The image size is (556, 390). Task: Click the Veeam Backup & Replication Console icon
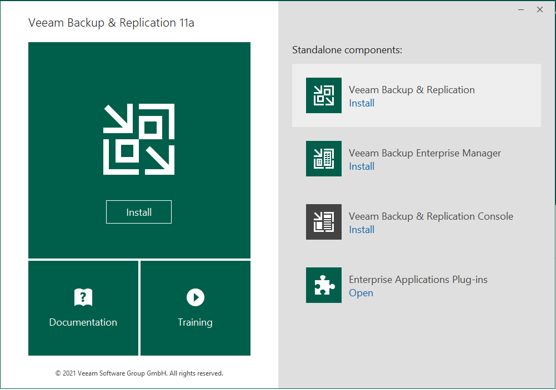323,221
